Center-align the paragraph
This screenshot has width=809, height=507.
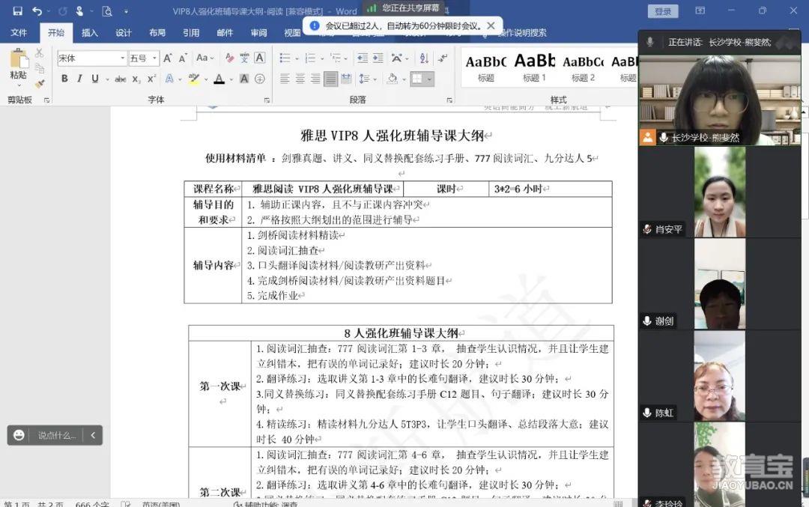pos(300,79)
